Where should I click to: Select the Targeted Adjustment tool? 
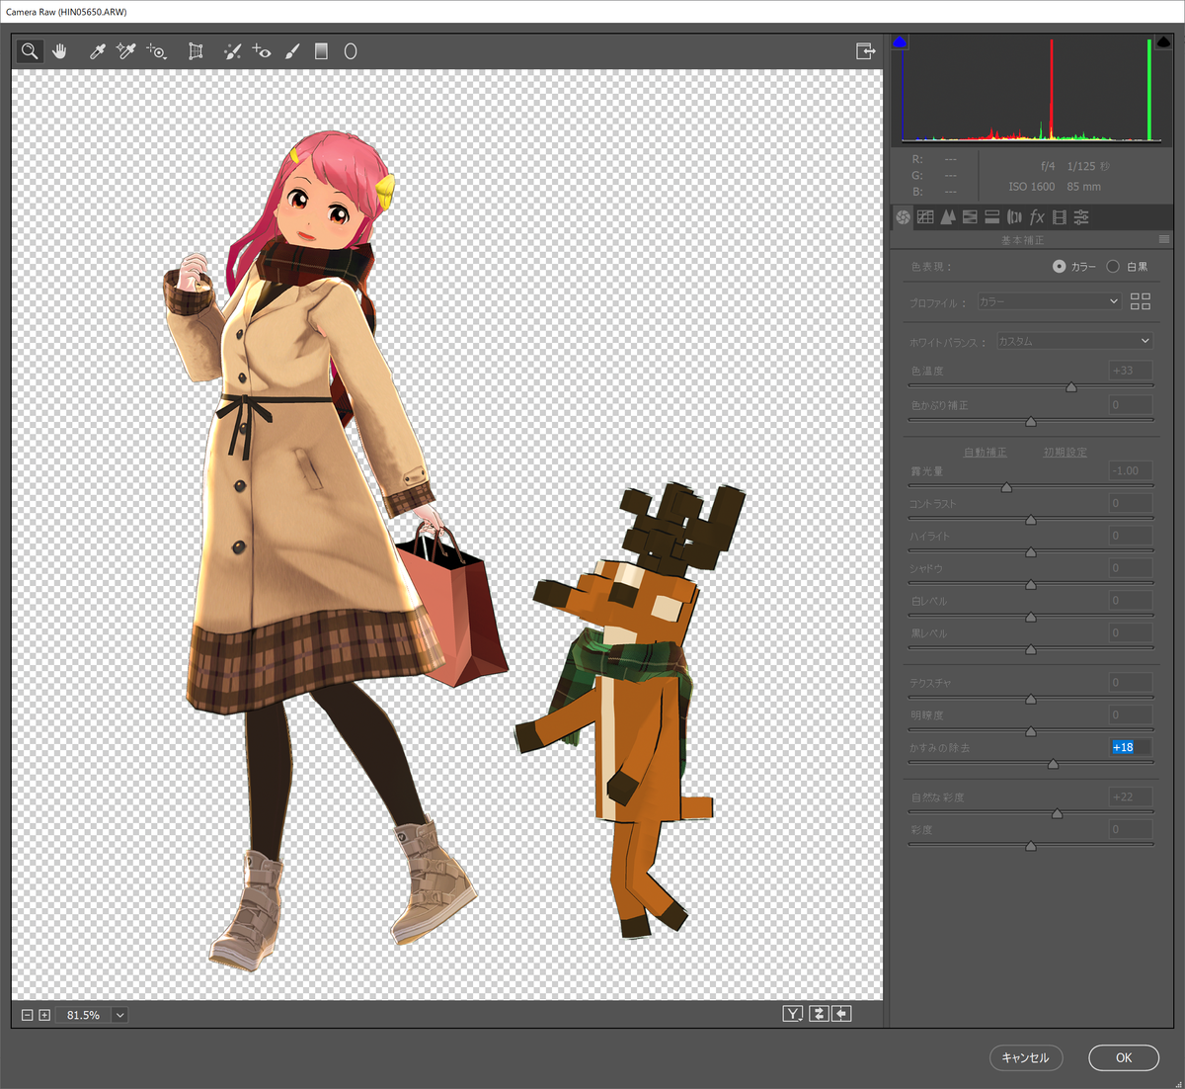tap(156, 51)
